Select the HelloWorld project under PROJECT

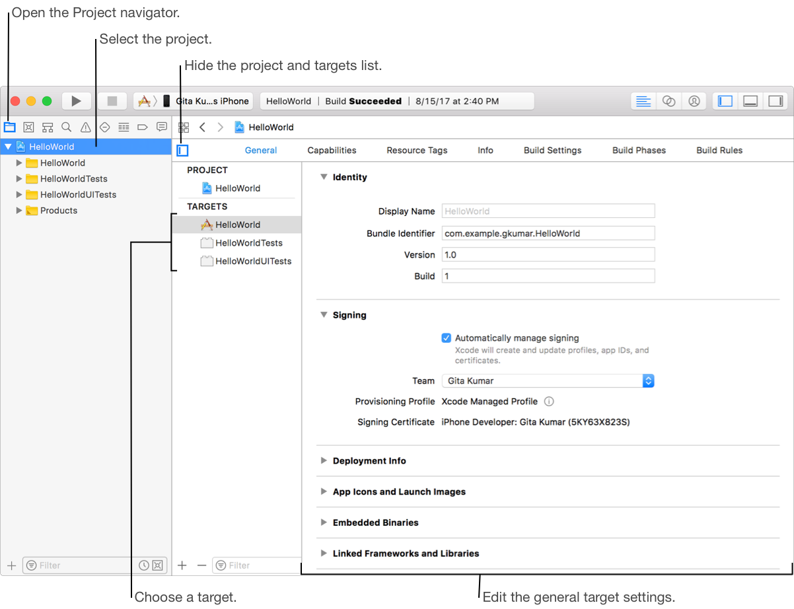[236, 188]
